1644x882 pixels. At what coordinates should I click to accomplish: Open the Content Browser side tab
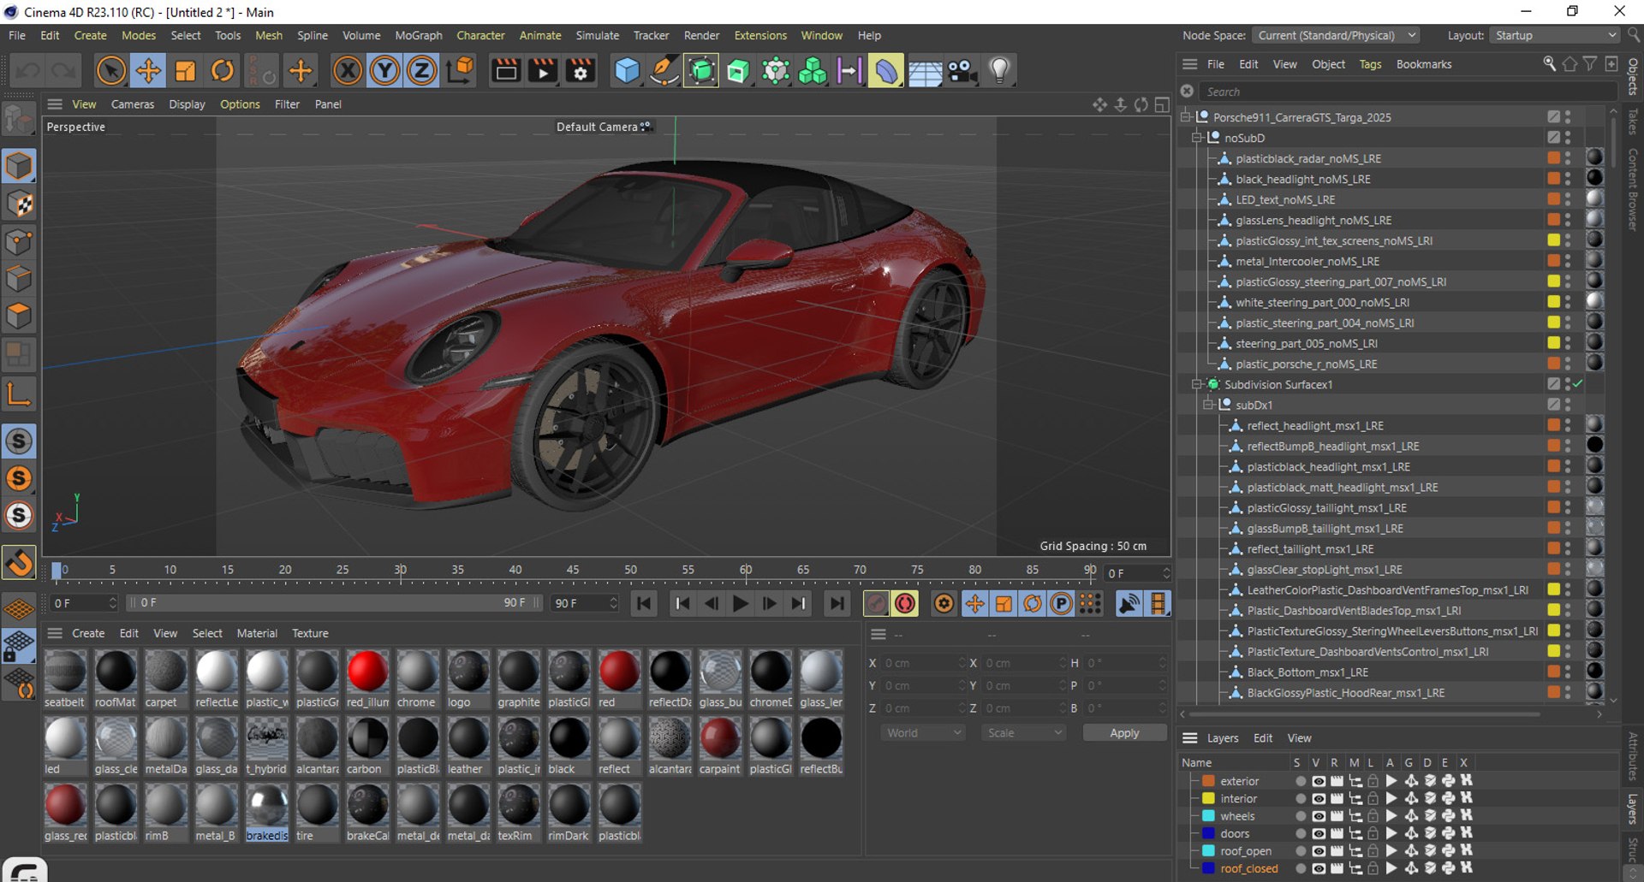(1633, 189)
